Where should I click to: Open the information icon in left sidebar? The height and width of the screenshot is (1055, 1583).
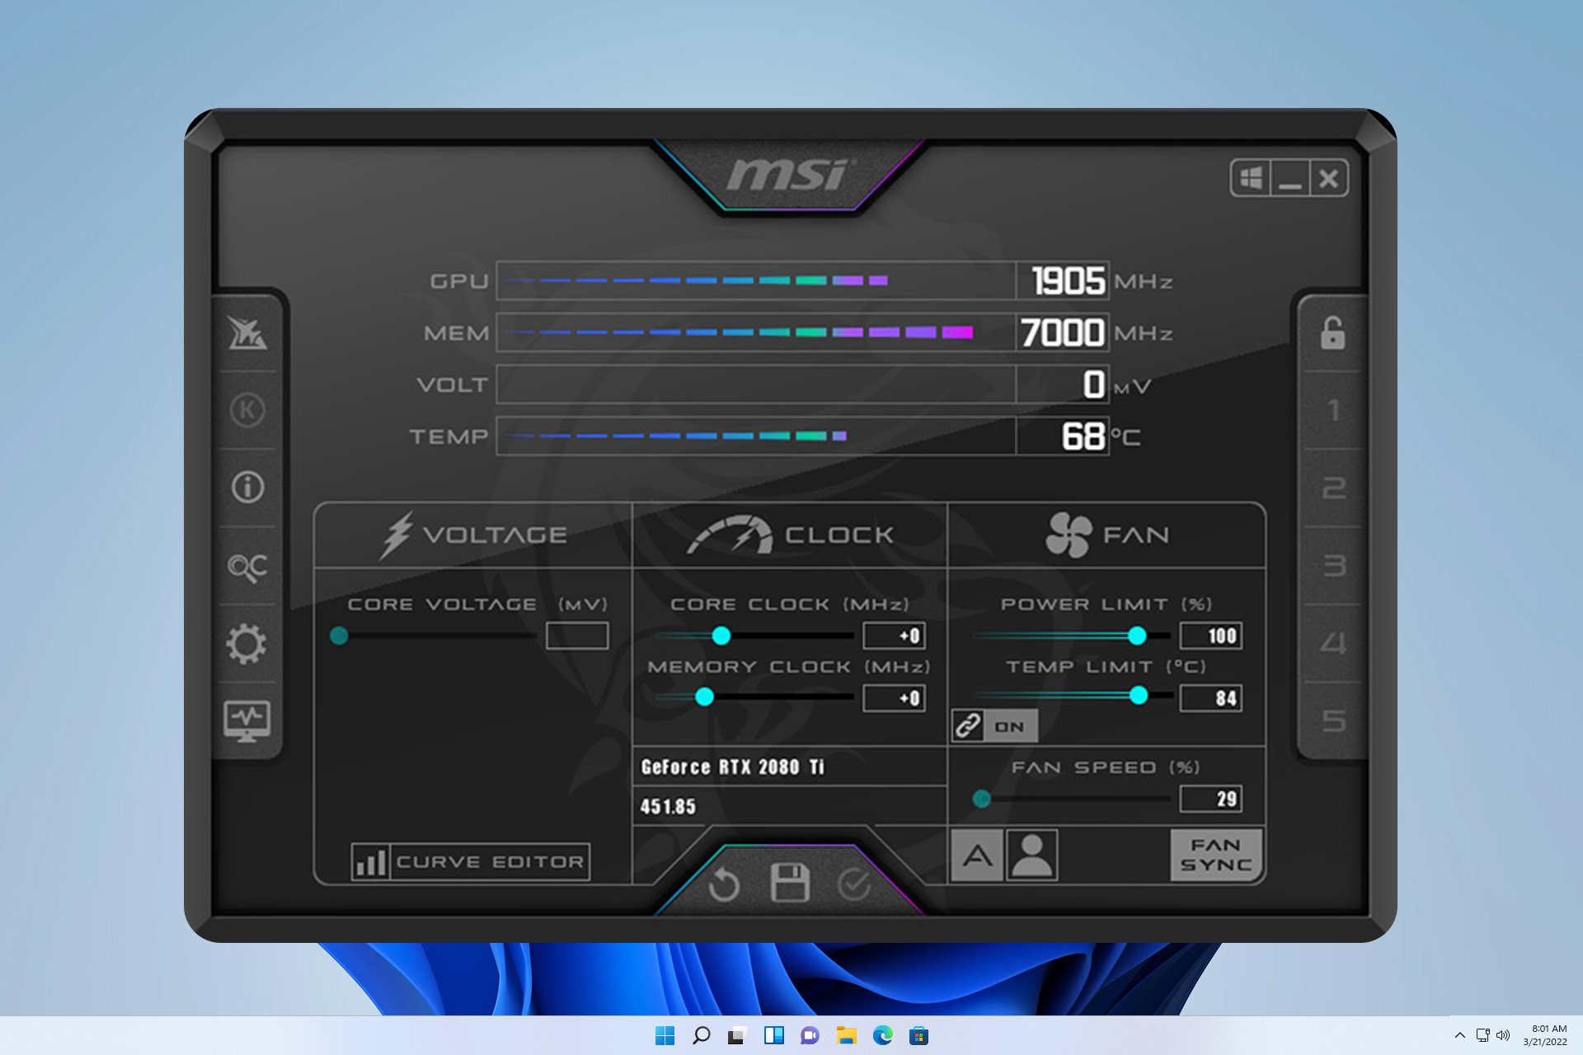click(247, 487)
